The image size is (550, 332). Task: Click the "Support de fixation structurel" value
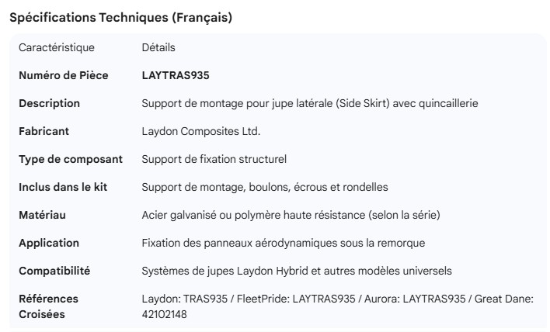(214, 159)
